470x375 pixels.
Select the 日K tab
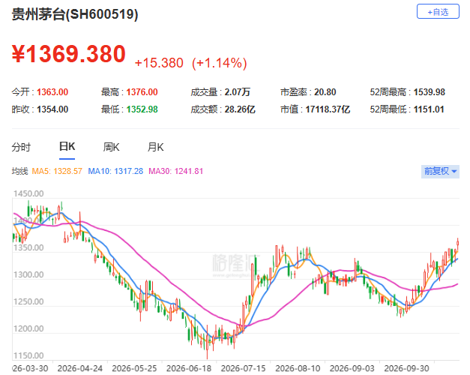pos(67,146)
